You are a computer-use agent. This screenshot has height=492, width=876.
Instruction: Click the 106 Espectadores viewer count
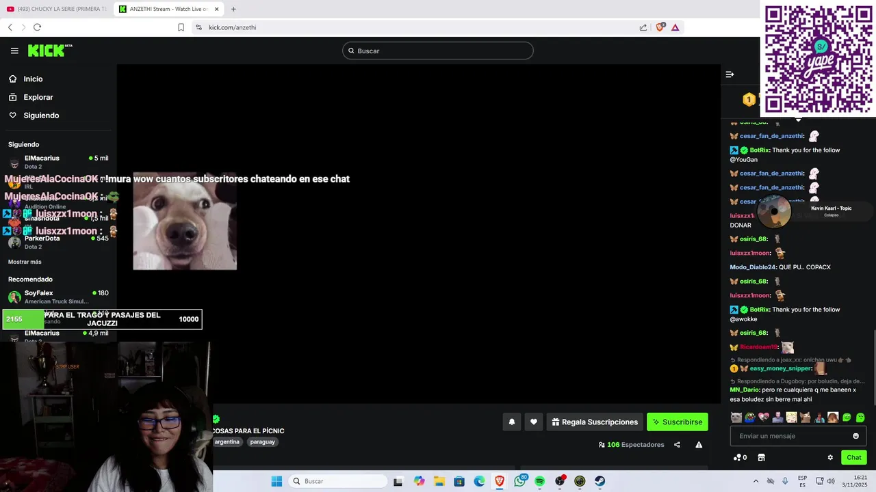click(x=631, y=445)
